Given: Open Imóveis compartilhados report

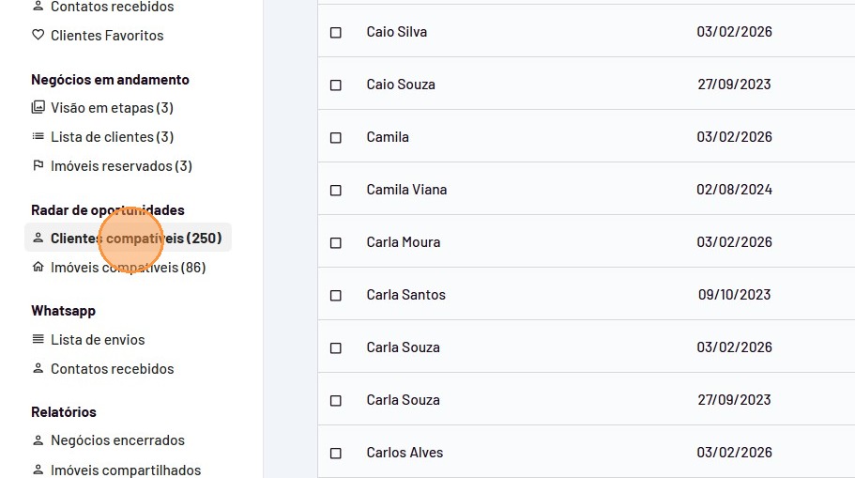Looking at the screenshot, I should (125, 470).
